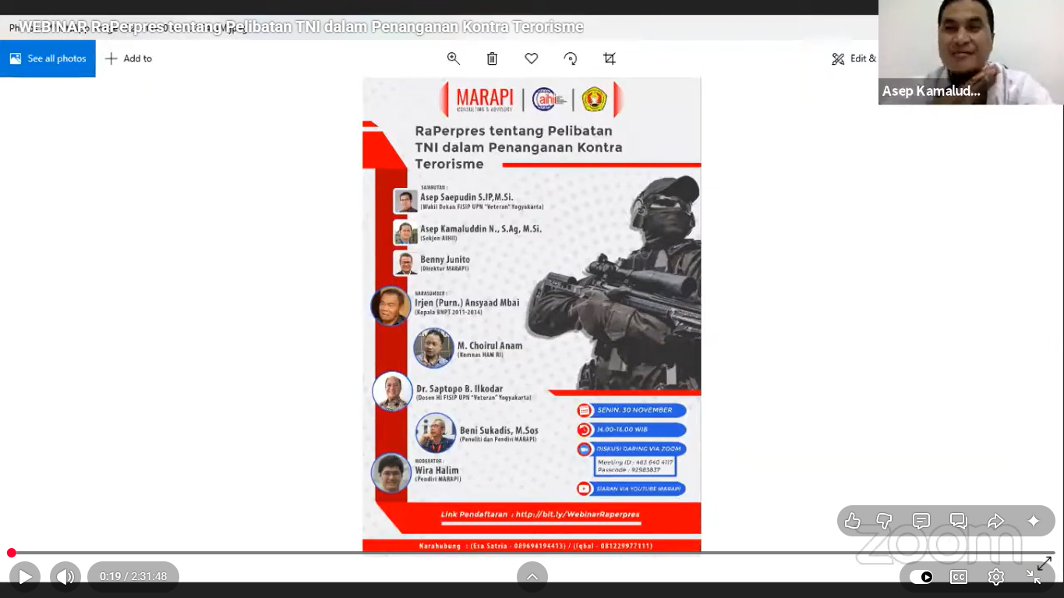The height and width of the screenshot is (598, 1064).
Task: Click the thumbs down dislike icon
Action: pos(884,521)
